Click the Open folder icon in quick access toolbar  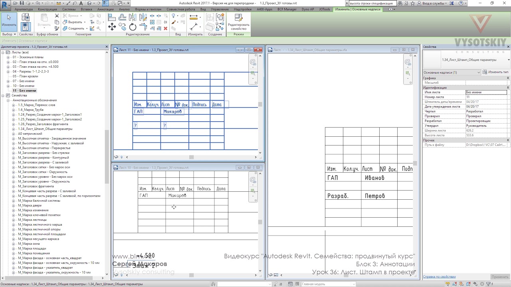point(16,3)
